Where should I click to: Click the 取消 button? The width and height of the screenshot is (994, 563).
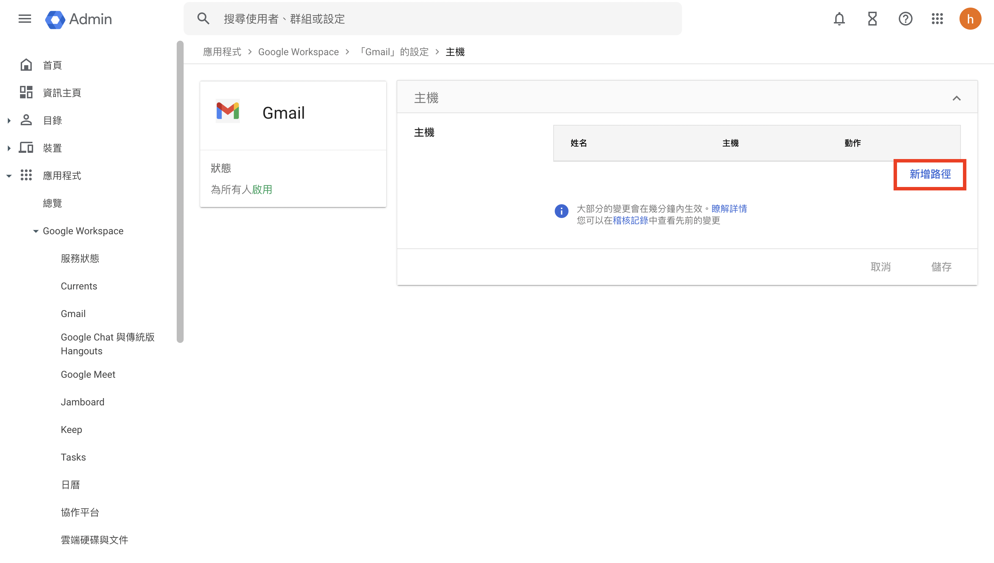tap(880, 267)
